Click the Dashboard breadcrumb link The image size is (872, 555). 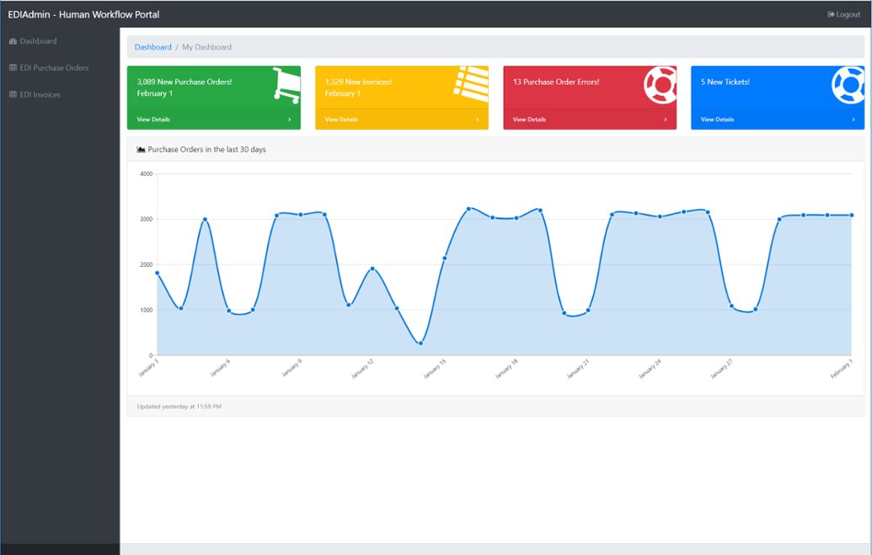153,47
